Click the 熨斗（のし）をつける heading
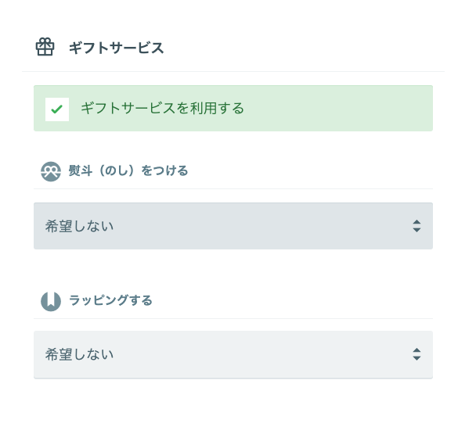 [x=128, y=170]
